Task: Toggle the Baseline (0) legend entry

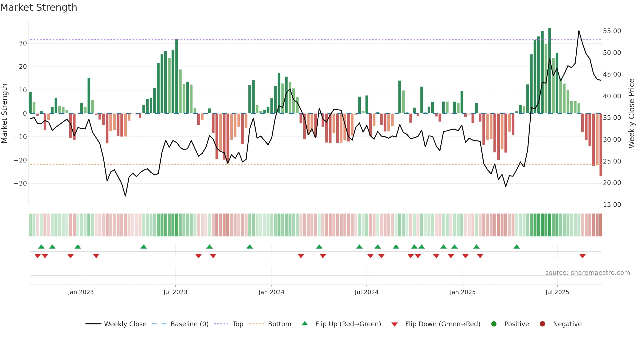Action: tap(180, 324)
